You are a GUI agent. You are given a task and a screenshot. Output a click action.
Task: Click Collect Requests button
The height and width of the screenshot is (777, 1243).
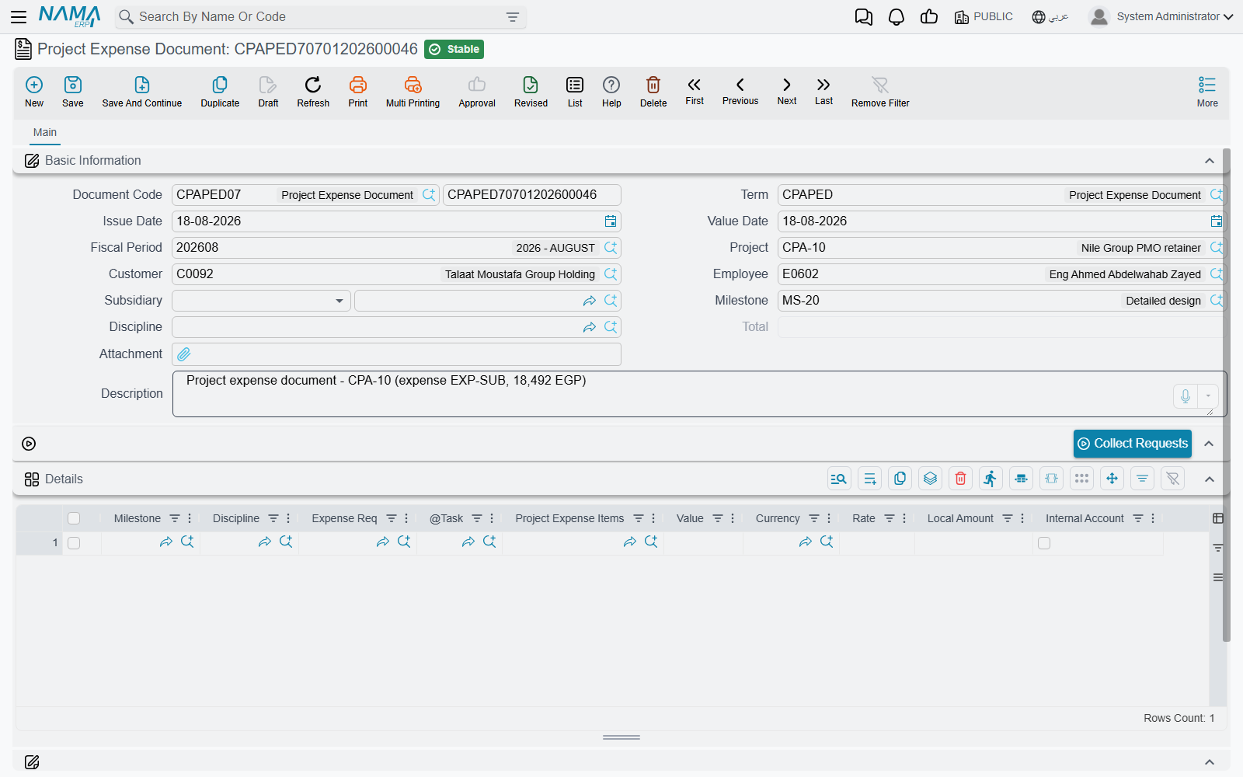[x=1133, y=444]
